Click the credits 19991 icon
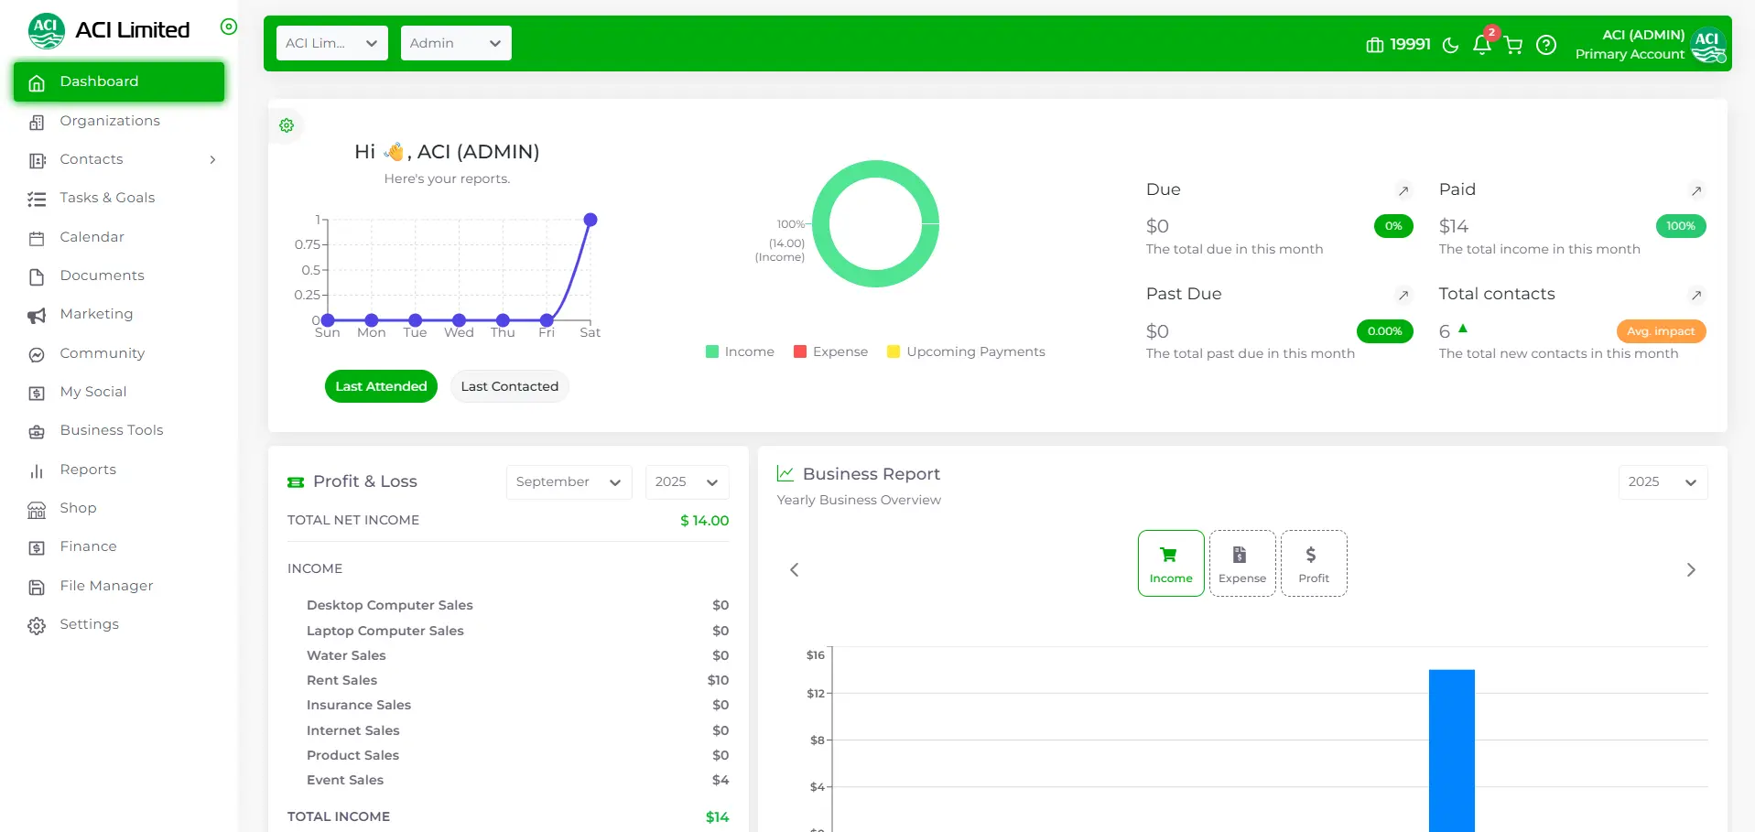The height and width of the screenshot is (832, 1755). click(1374, 45)
